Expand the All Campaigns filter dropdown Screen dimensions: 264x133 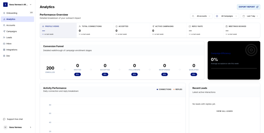point(226,16)
